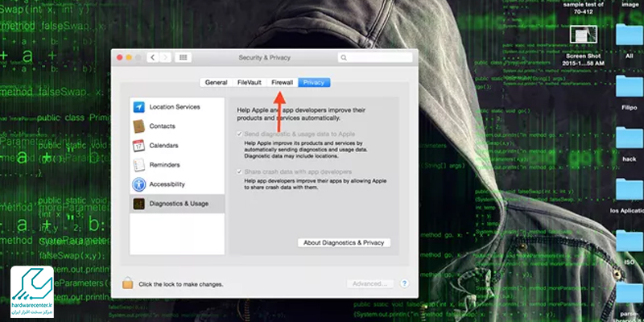The height and width of the screenshot is (322, 644).
Task: Switch to the Firewall tab
Action: point(282,82)
